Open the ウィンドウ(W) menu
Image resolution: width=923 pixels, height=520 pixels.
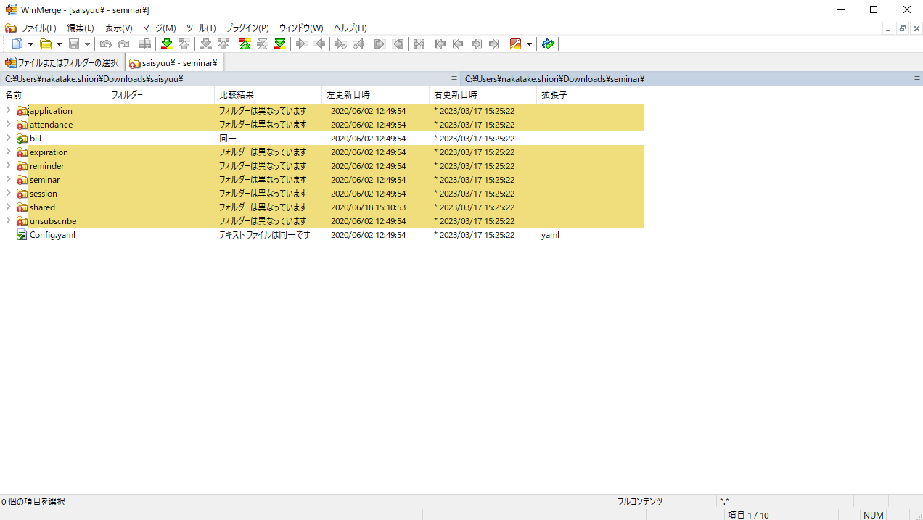[300, 28]
